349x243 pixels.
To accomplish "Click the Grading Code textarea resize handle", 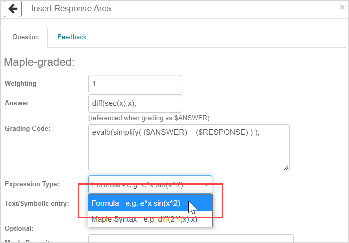I will [x=286, y=167].
